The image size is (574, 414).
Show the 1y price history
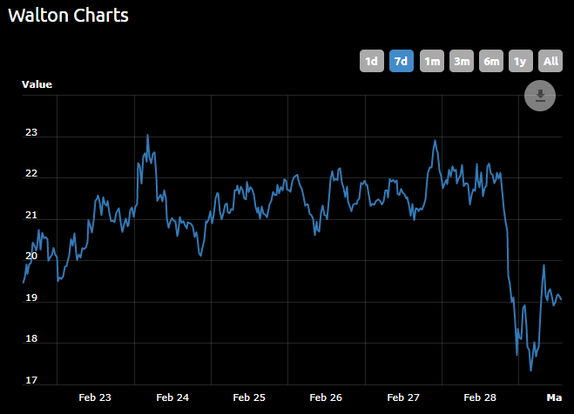(x=521, y=61)
